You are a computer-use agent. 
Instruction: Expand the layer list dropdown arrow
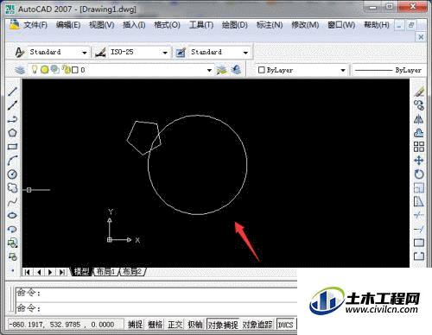pyautogui.click(x=209, y=70)
